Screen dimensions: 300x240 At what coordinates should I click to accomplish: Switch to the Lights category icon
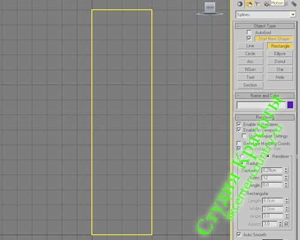click(x=258, y=4)
